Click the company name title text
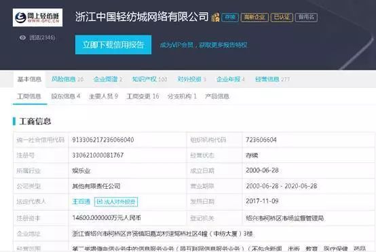376x252 pixels. tap(142, 17)
